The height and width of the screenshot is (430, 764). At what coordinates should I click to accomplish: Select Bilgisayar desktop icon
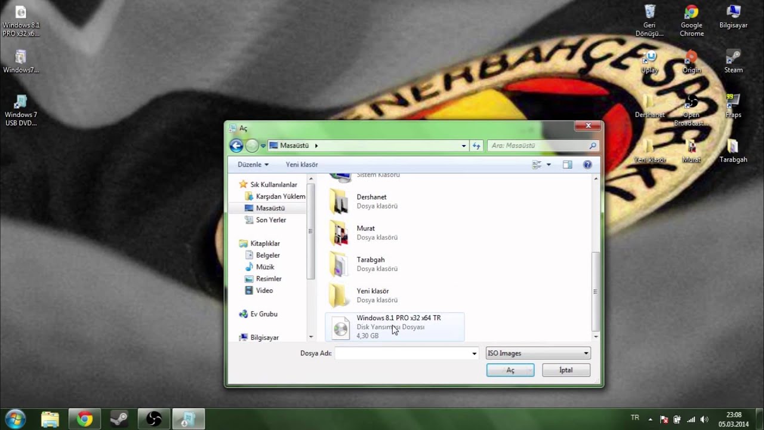click(733, 17)
